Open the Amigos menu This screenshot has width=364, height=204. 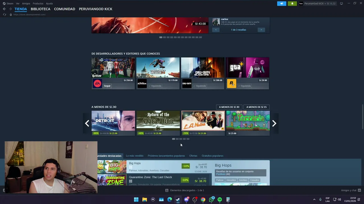pos(26,3)
